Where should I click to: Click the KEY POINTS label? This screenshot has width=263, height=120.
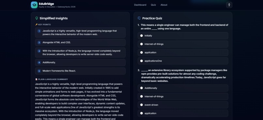[x=44, y=24]
